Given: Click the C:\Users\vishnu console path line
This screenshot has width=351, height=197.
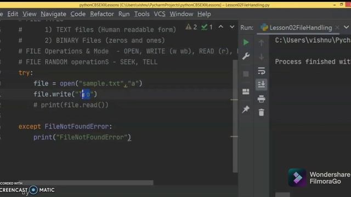Looking at the screenshot, I should coord(313,40).
